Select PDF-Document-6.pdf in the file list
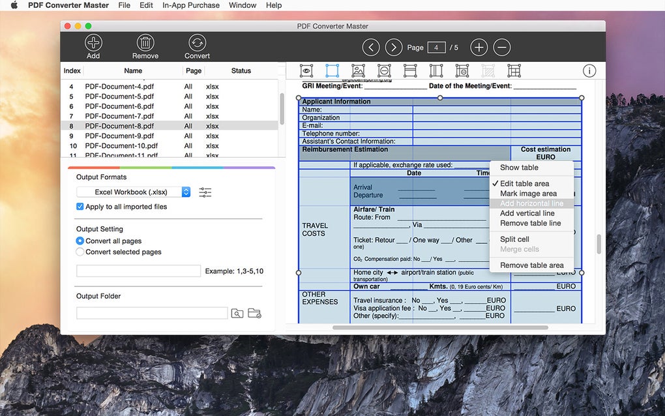This screenshot has height=416, width=665. click(x=119, y=106)
